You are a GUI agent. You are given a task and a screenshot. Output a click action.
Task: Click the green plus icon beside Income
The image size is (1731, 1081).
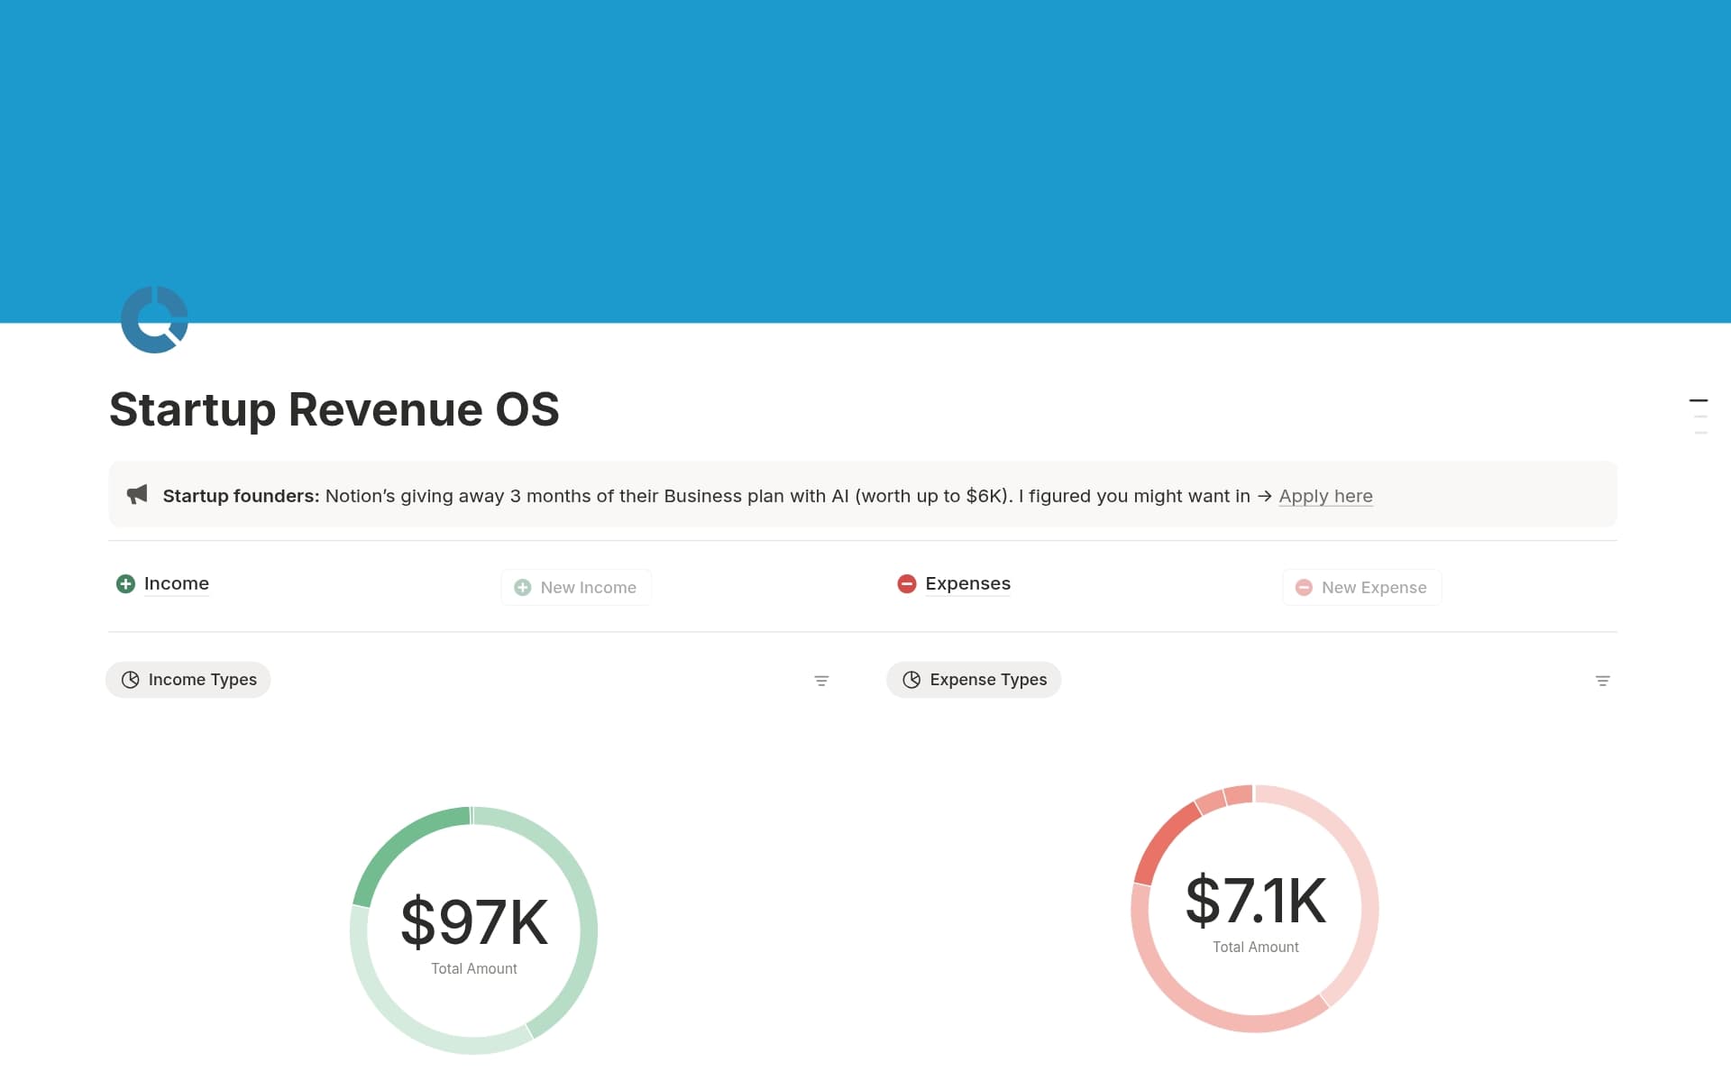pyautogui.click(x=124, y=583)
